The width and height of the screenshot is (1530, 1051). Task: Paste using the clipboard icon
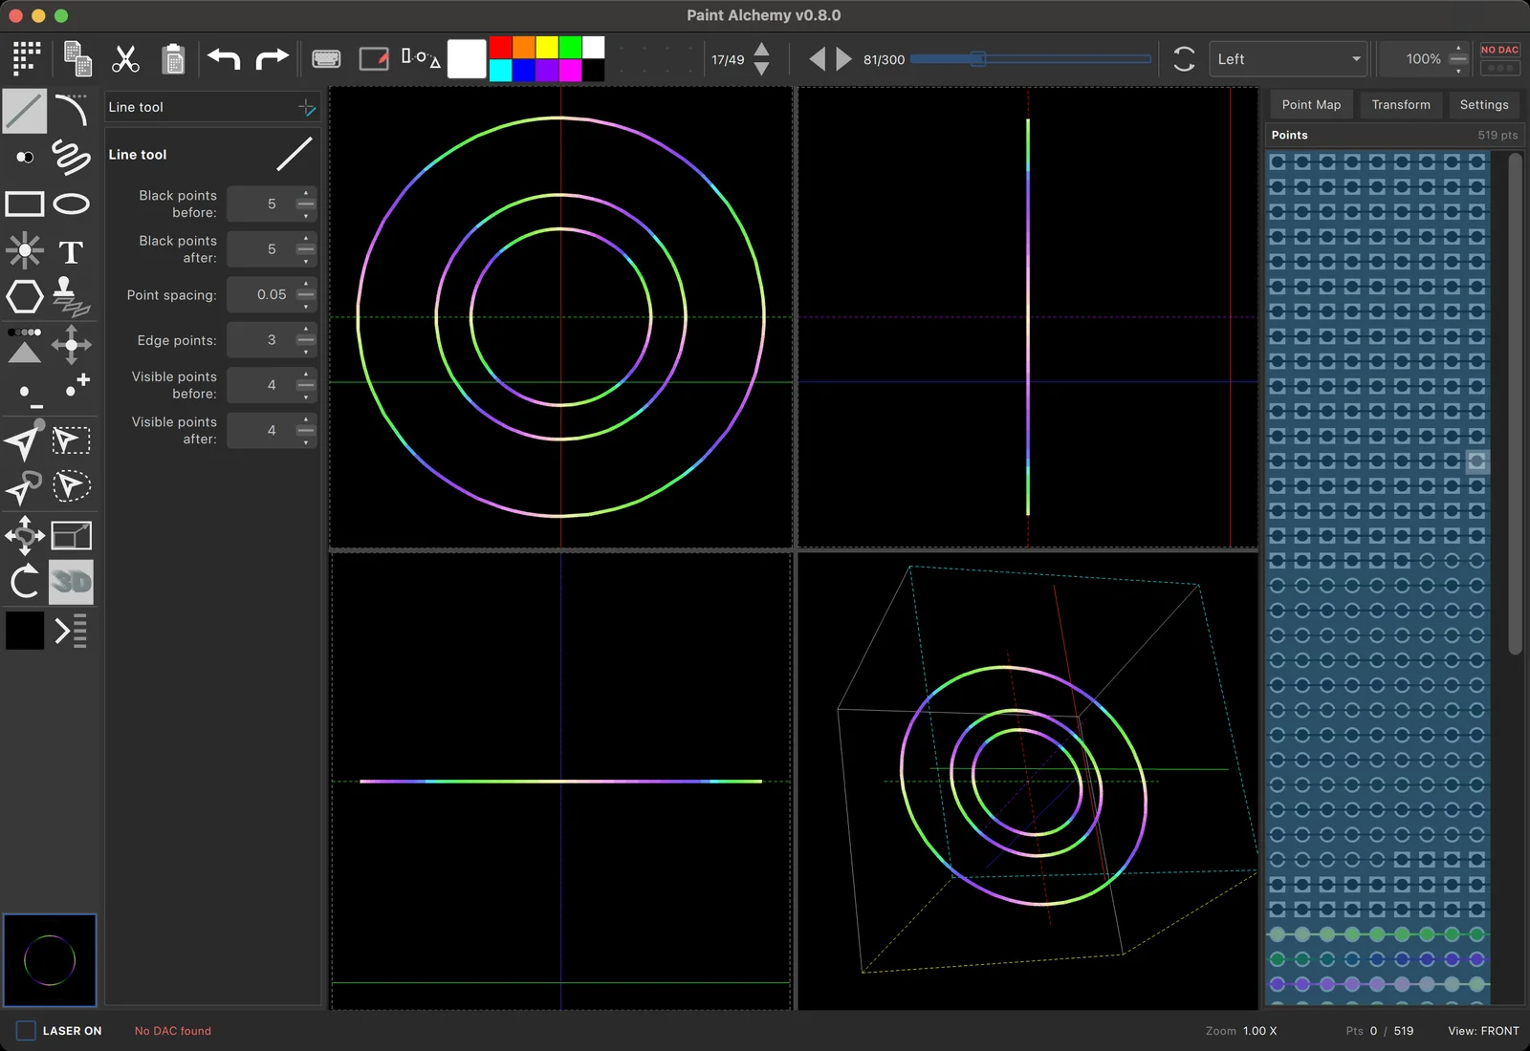click(x=173, y=58)
